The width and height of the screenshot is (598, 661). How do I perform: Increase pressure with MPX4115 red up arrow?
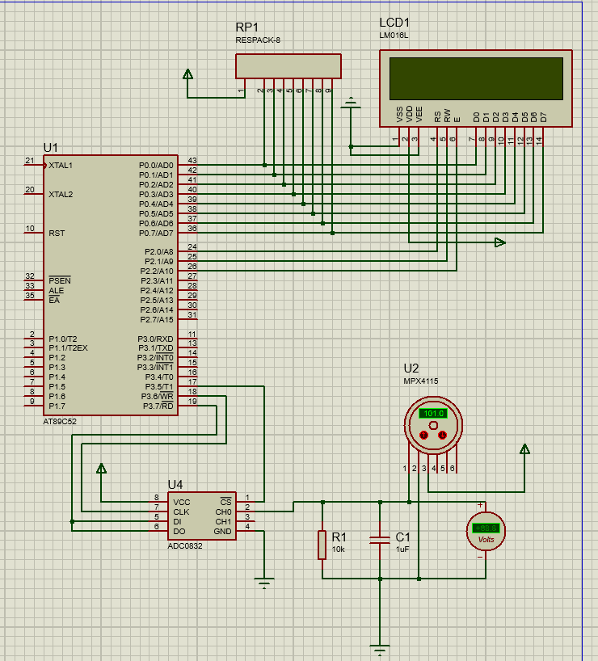pyautogui.click(x=423, y=435)
